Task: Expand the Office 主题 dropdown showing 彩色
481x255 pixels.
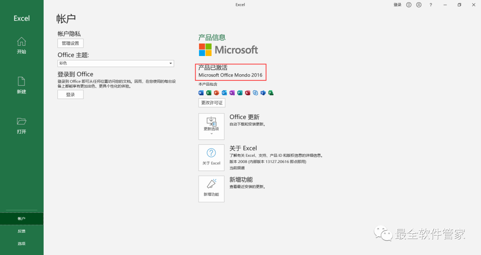Action: pos(116,63)
